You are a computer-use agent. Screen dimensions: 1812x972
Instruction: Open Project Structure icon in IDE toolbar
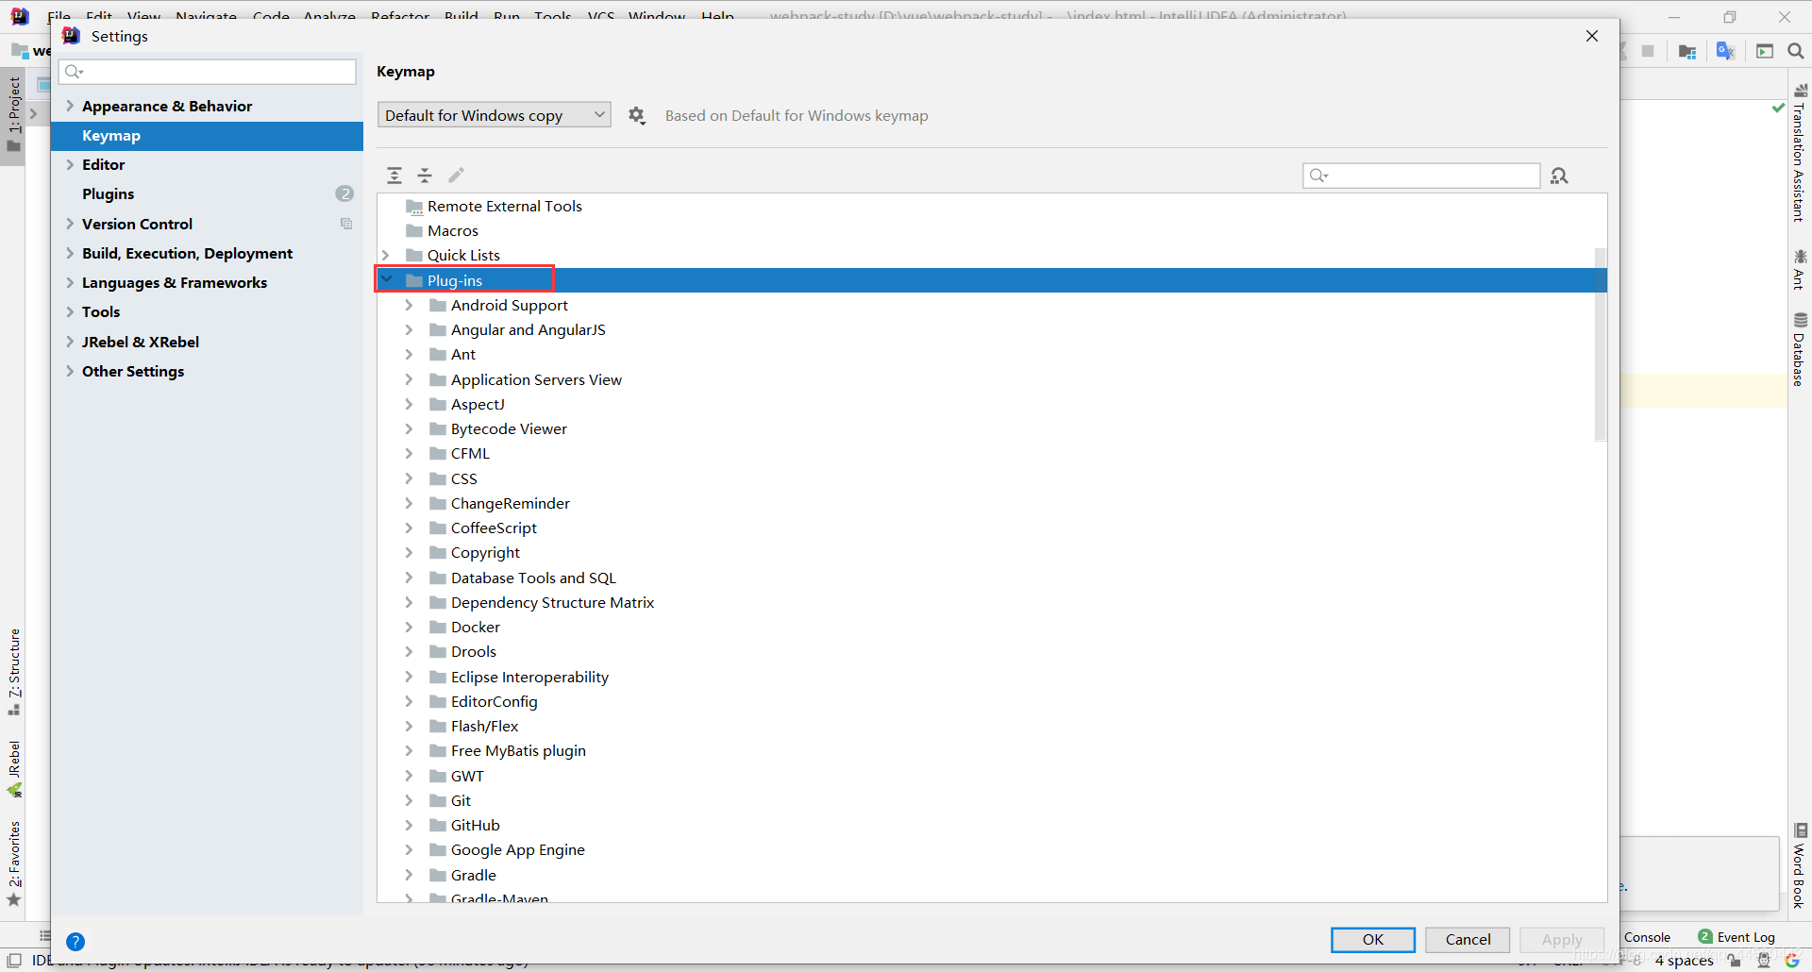[1687, 51]
